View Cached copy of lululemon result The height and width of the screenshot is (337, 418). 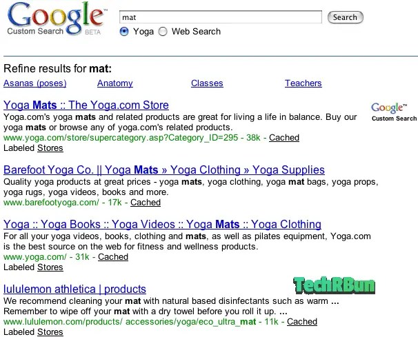coord(302,322)
